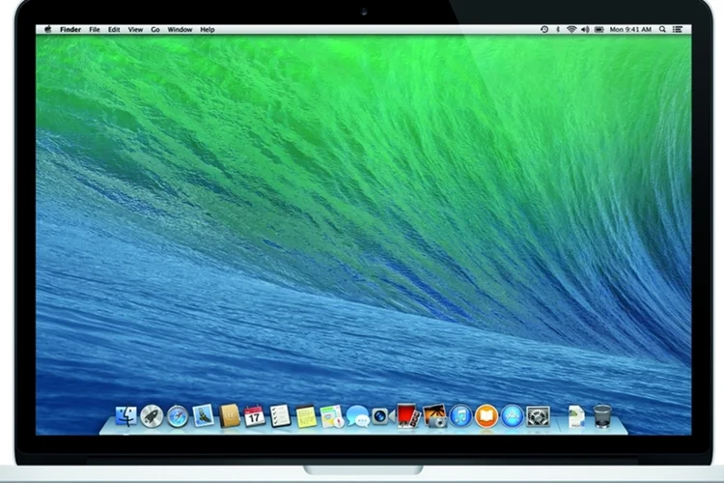Click Time Machine status icon
This screenshot has width=724, height=483.
point(544,29)
